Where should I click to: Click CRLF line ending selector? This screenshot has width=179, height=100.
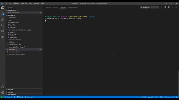point(162,97)
